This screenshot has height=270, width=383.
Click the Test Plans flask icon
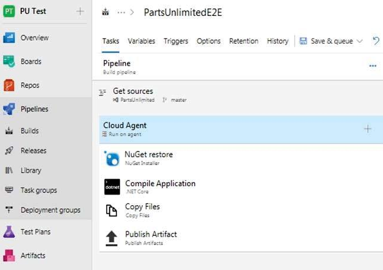click(9, 232)
